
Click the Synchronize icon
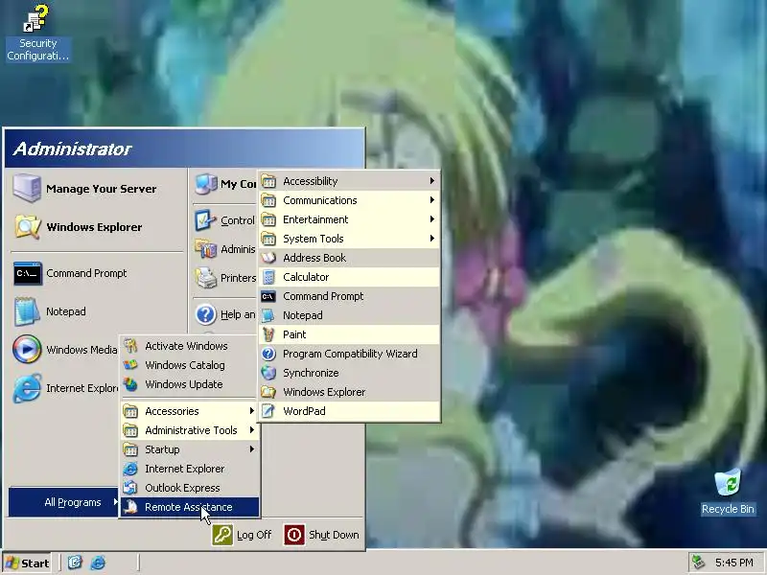[x=268, y=373]
